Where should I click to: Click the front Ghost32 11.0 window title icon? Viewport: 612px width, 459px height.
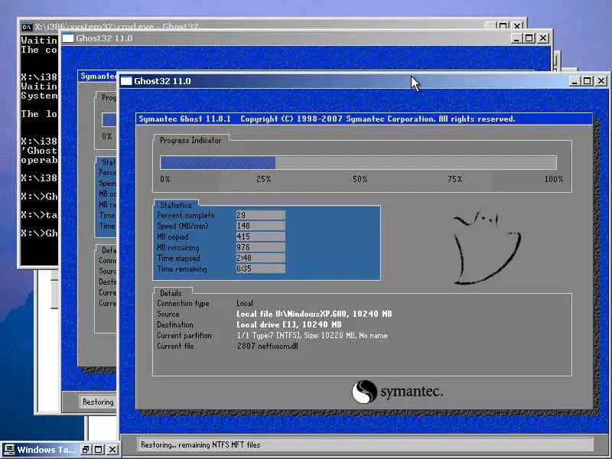pyautogui.click(x=126, y=81)
